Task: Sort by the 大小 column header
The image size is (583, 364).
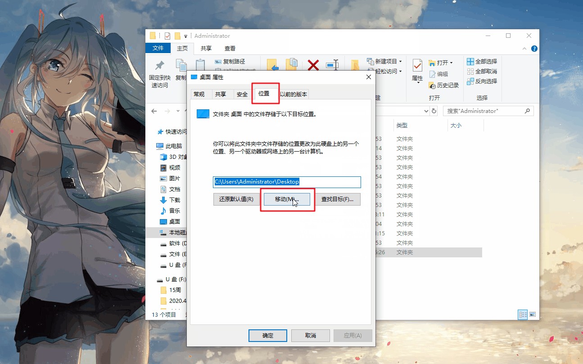Action: pyautogui.click(x=465, y=125)
